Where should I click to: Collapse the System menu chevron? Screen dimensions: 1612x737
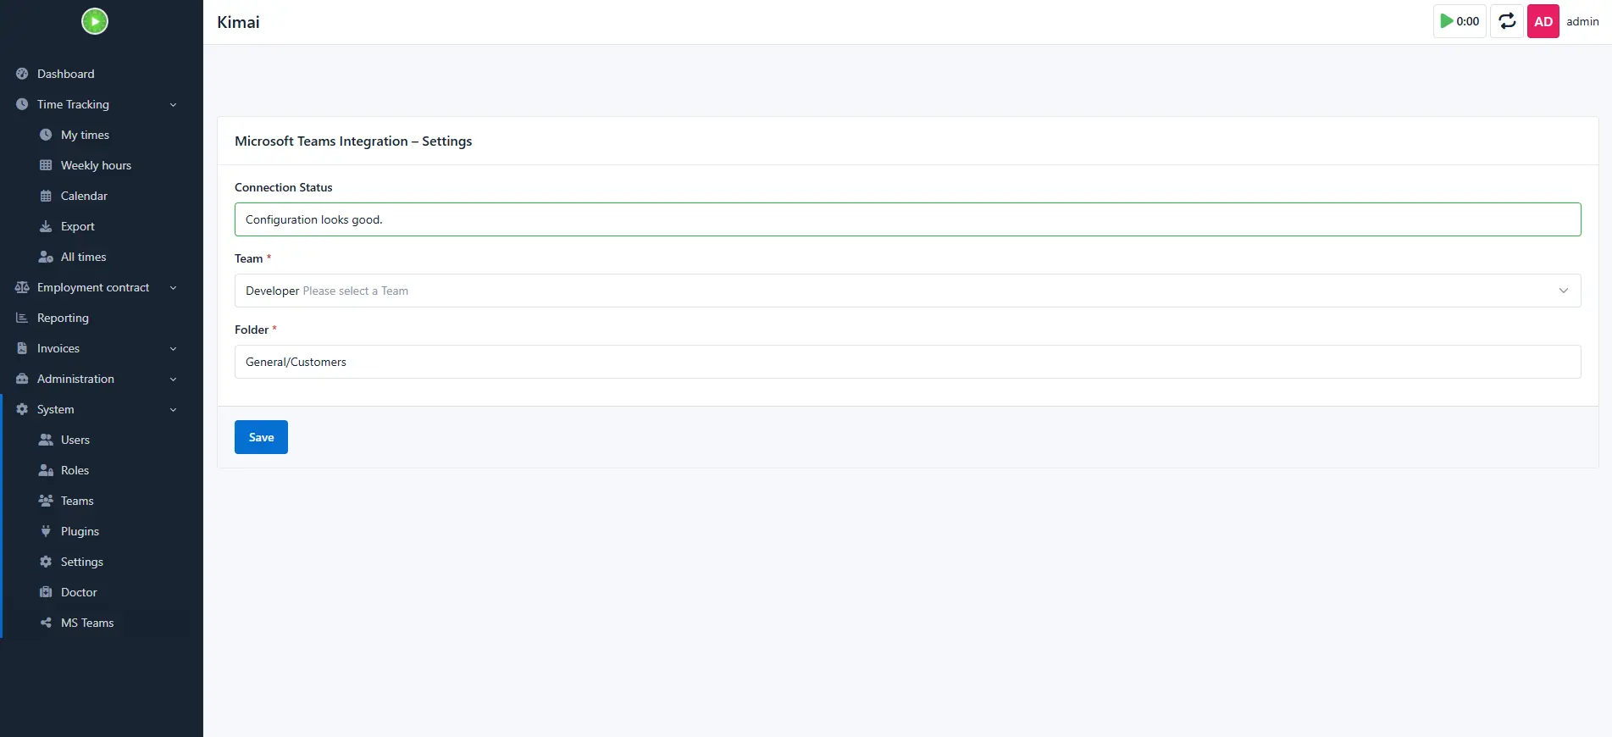pyautogui.click(x=173, y=409)
